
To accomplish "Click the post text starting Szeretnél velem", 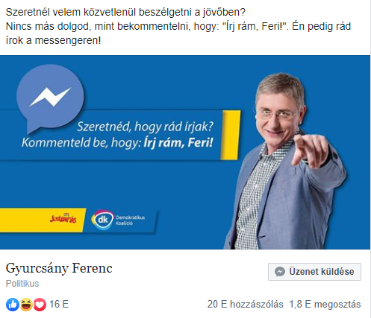I will (178, 26).
